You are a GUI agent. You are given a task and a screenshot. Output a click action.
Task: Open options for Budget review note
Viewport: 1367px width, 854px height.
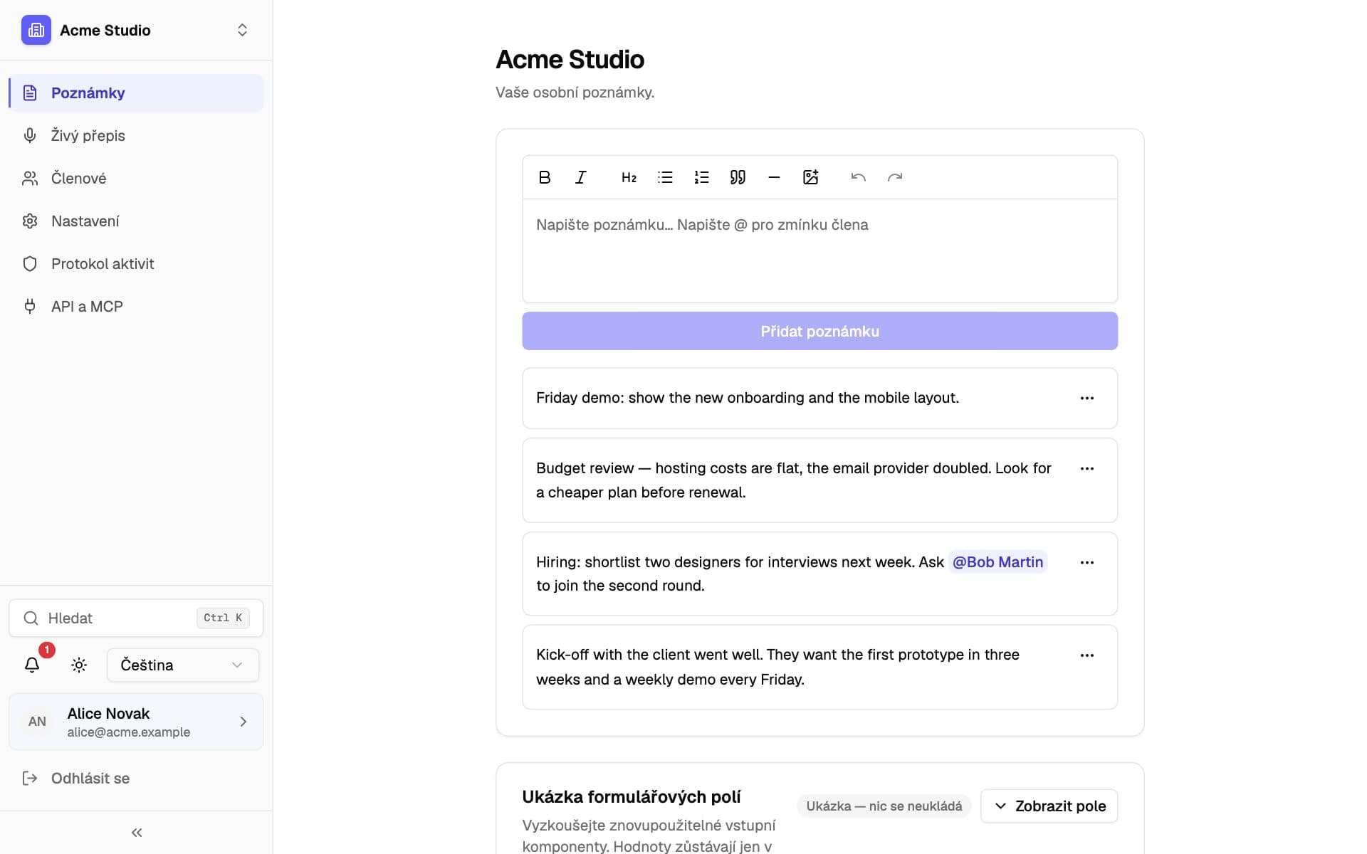(1086, 468)
